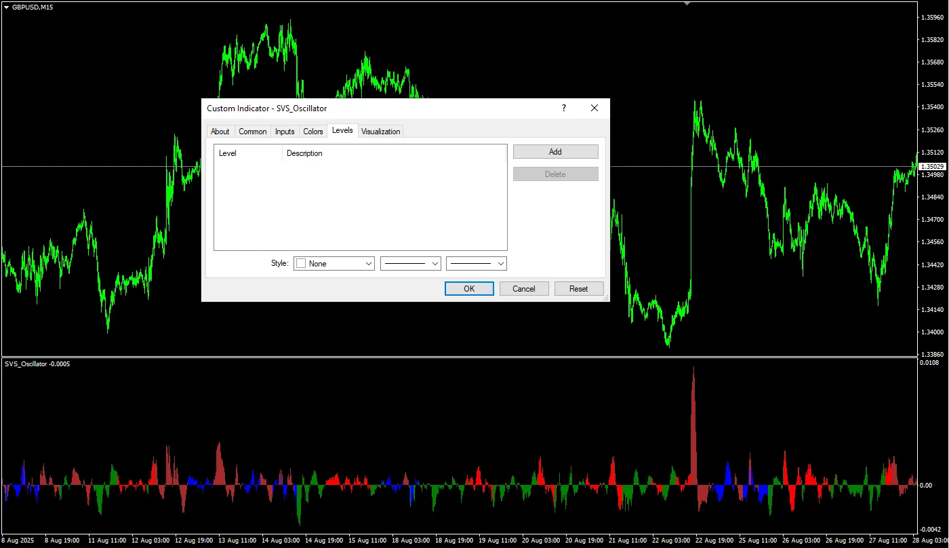Close the Custom Indicator dialog

point(594,109)
